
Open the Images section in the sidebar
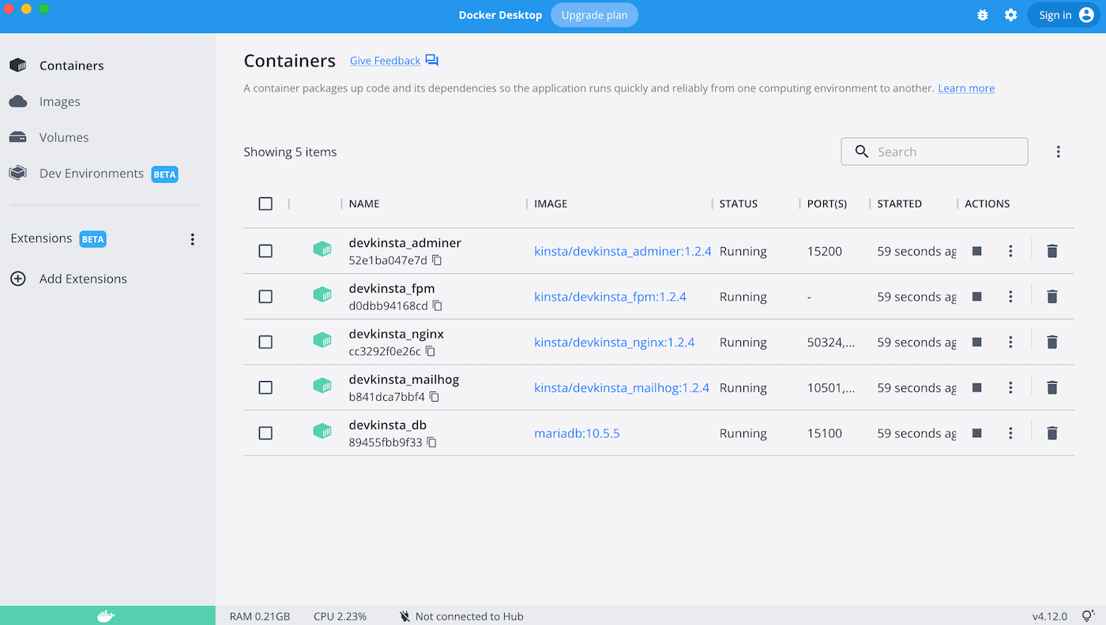[59, 101]
